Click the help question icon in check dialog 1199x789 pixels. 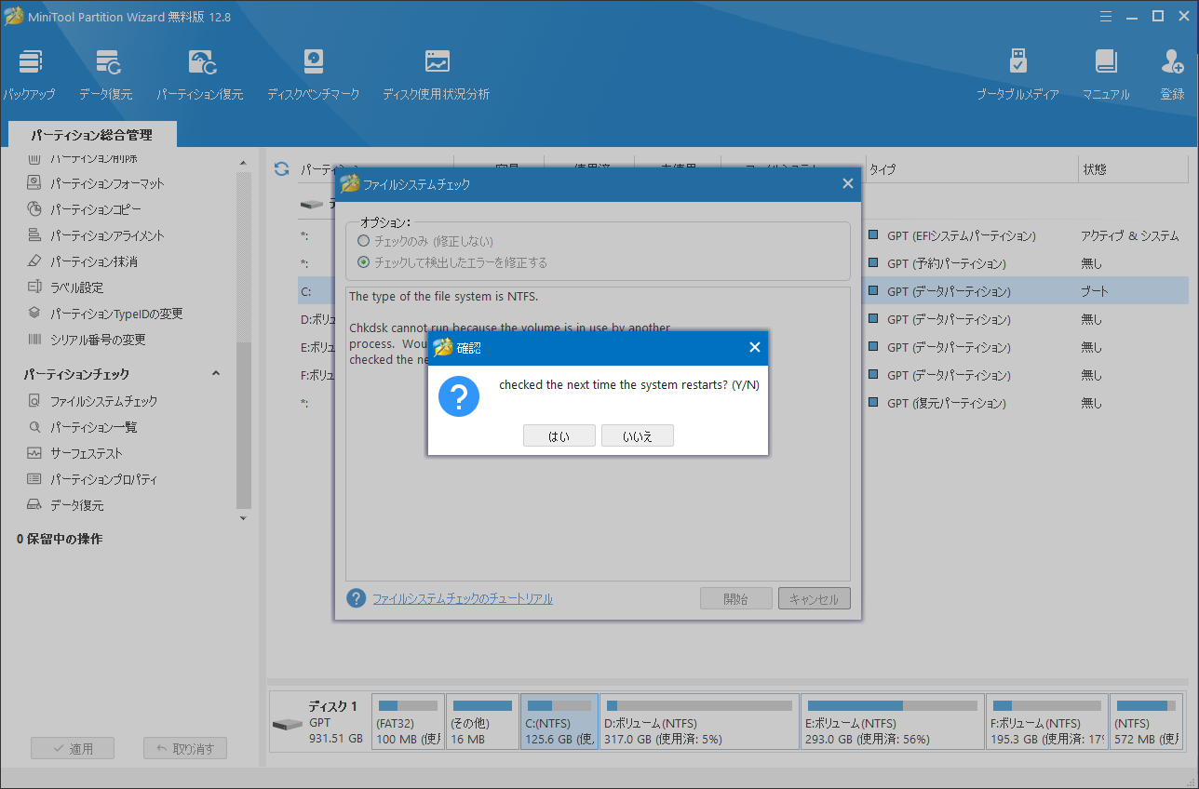tap(357, 598)
